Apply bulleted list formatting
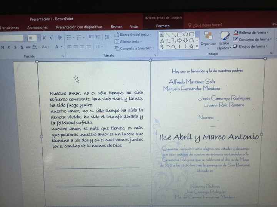Image resolution: width=277 pixels, height=207 pixels. (x=69, y=37)
